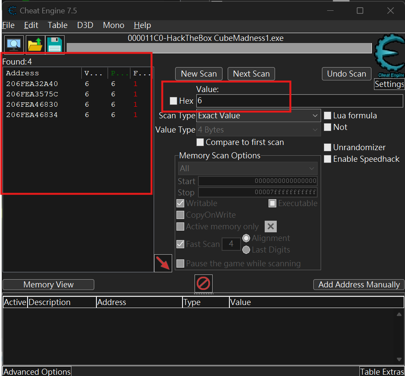405x376 pixels.
Task: Click the Address column header in cheat table
Action: point(139,302)
